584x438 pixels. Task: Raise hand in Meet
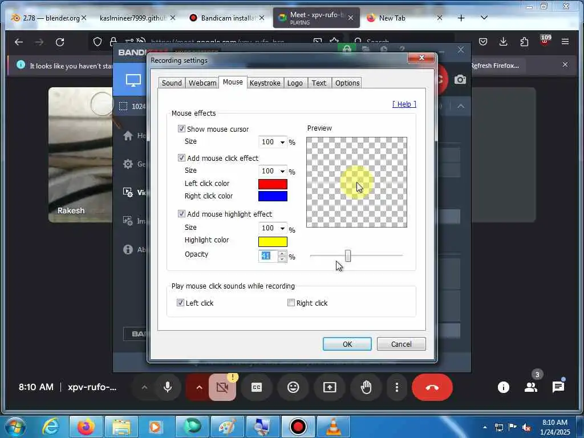[x=366, y=387]
